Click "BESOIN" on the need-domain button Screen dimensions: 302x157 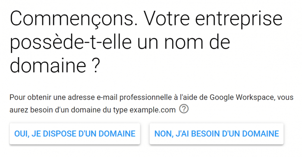coord(205,134)
